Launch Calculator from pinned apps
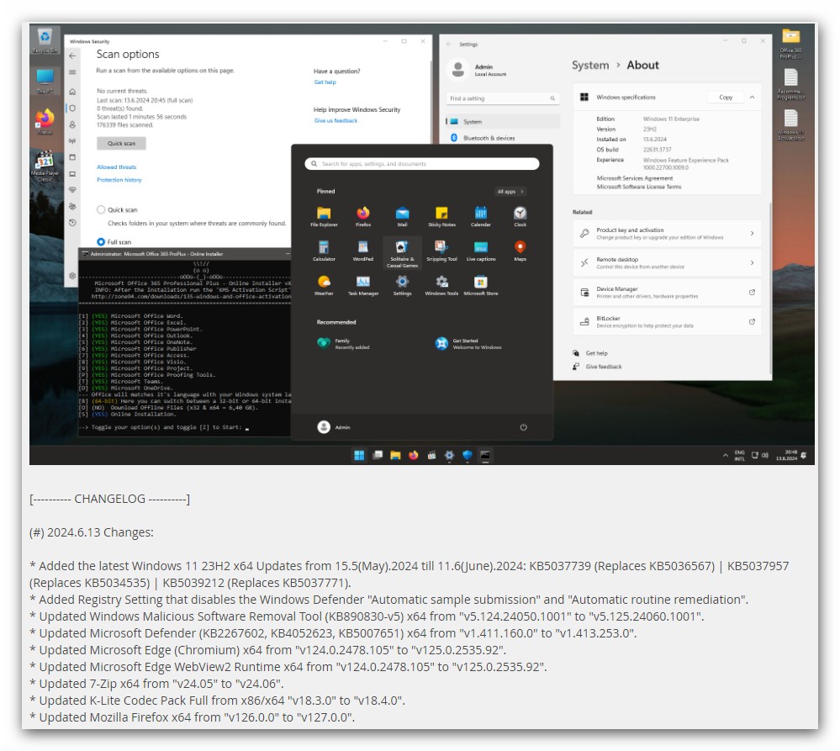840x751 pixels. pos(324,251)
